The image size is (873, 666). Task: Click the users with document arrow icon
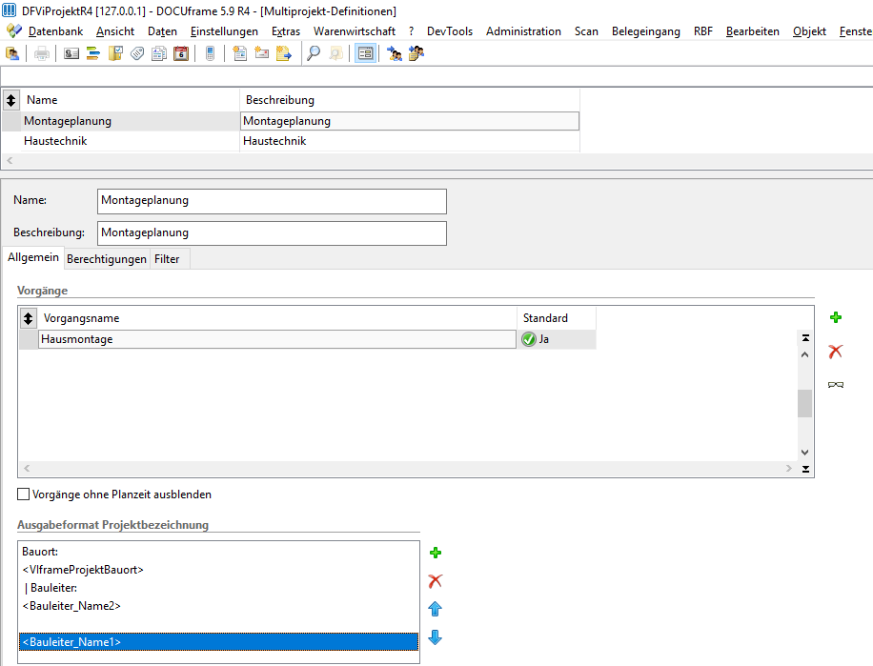[x=416, y=53]
